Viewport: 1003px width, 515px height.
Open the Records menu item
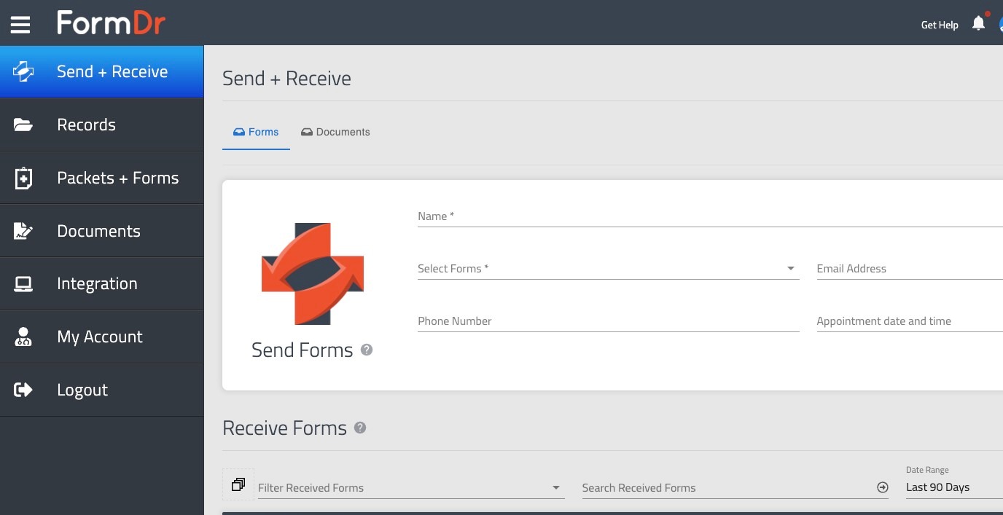102,125
